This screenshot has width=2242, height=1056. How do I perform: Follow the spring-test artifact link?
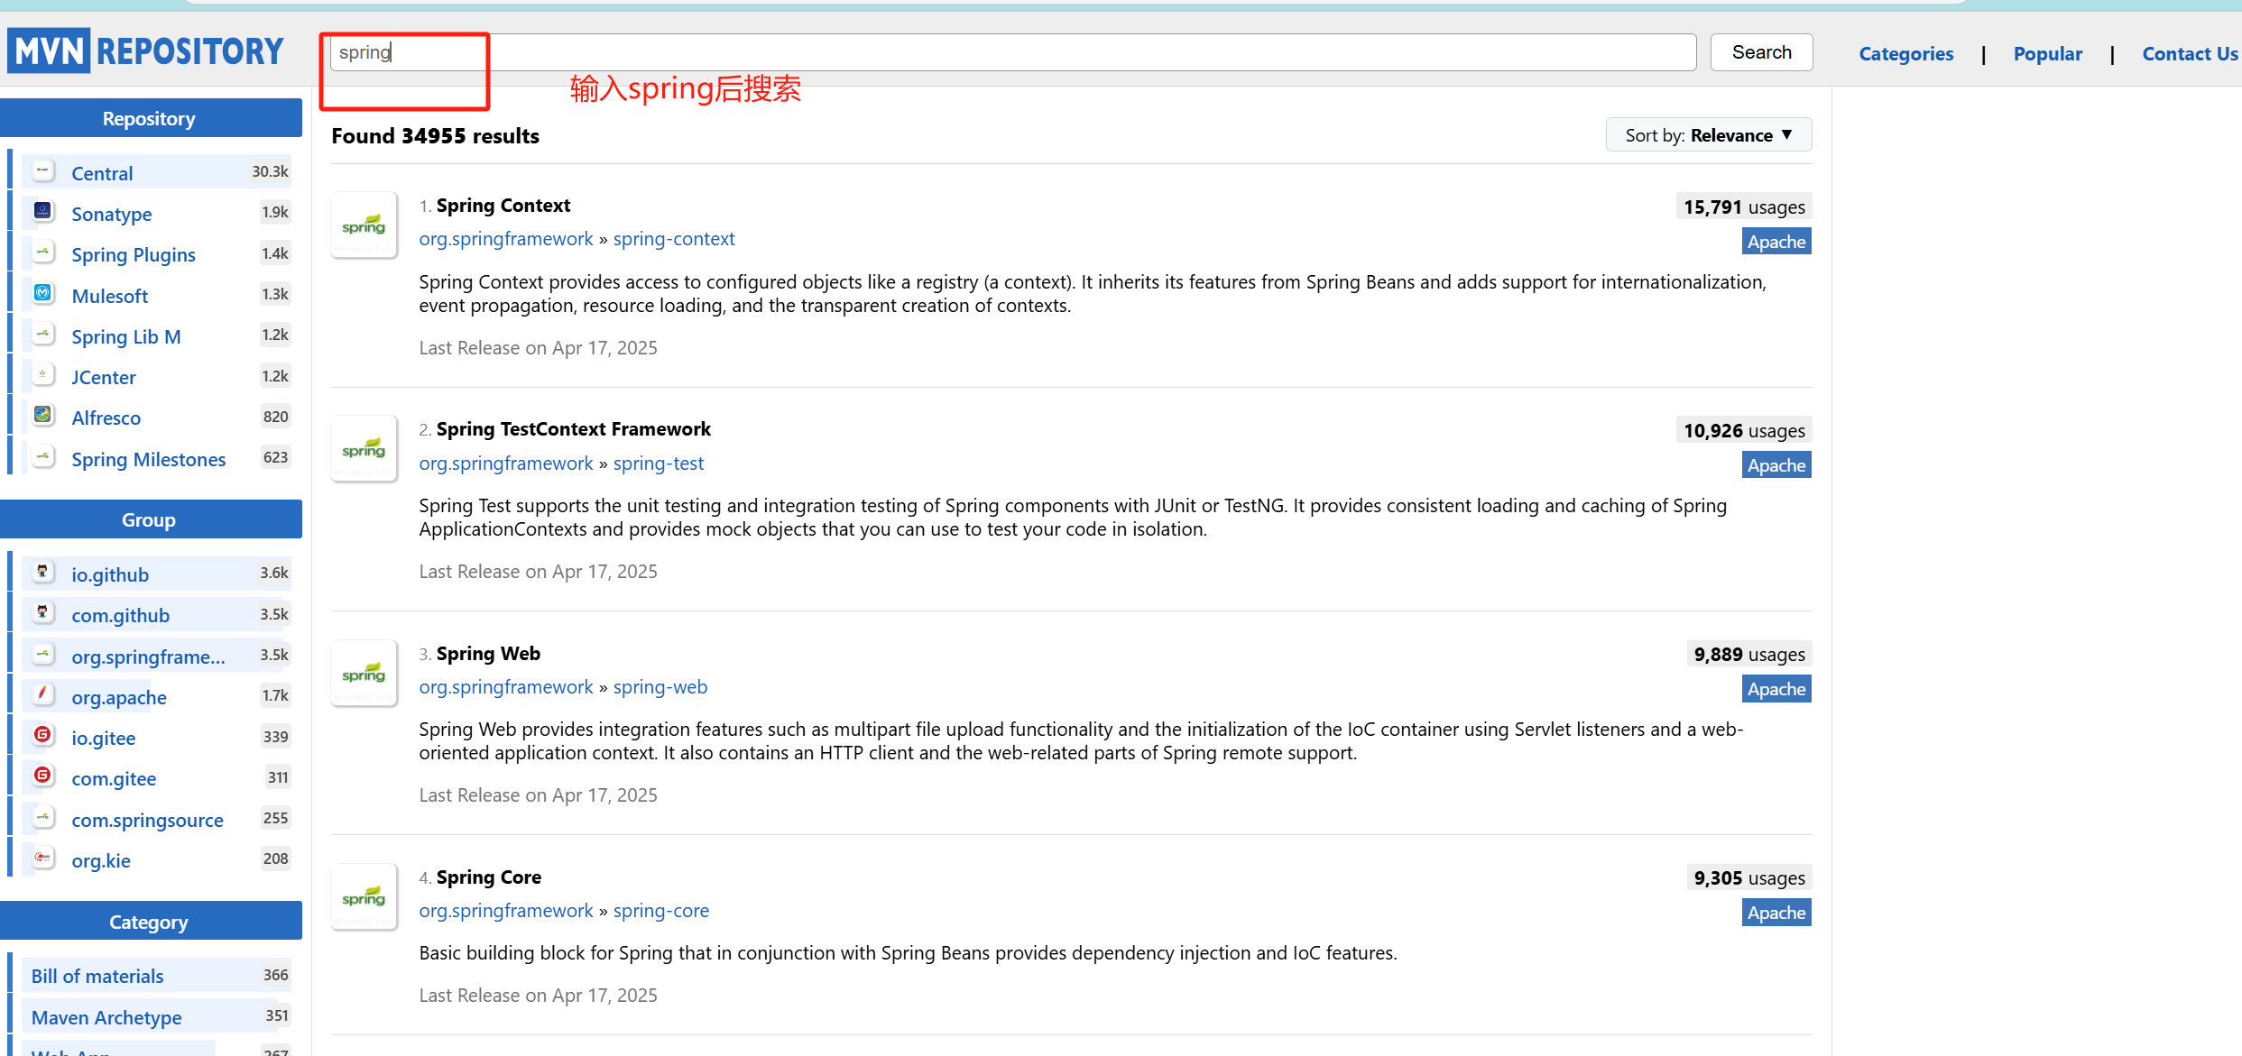pyautogui.click(x=659, y=464)
